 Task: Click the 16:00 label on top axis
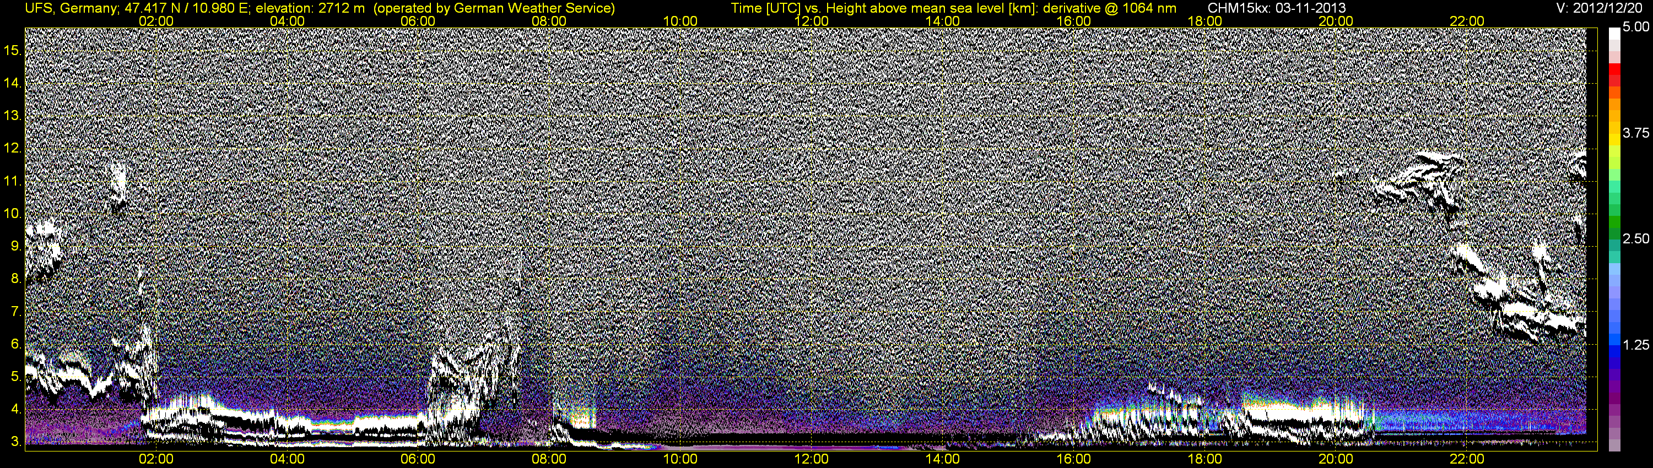(1073, 21)
